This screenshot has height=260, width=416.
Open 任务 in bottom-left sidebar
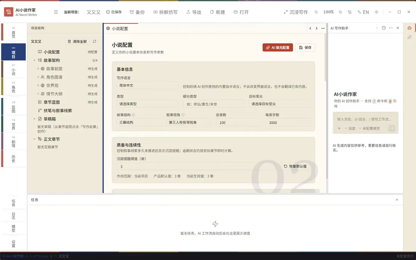(x=14, y=203)
